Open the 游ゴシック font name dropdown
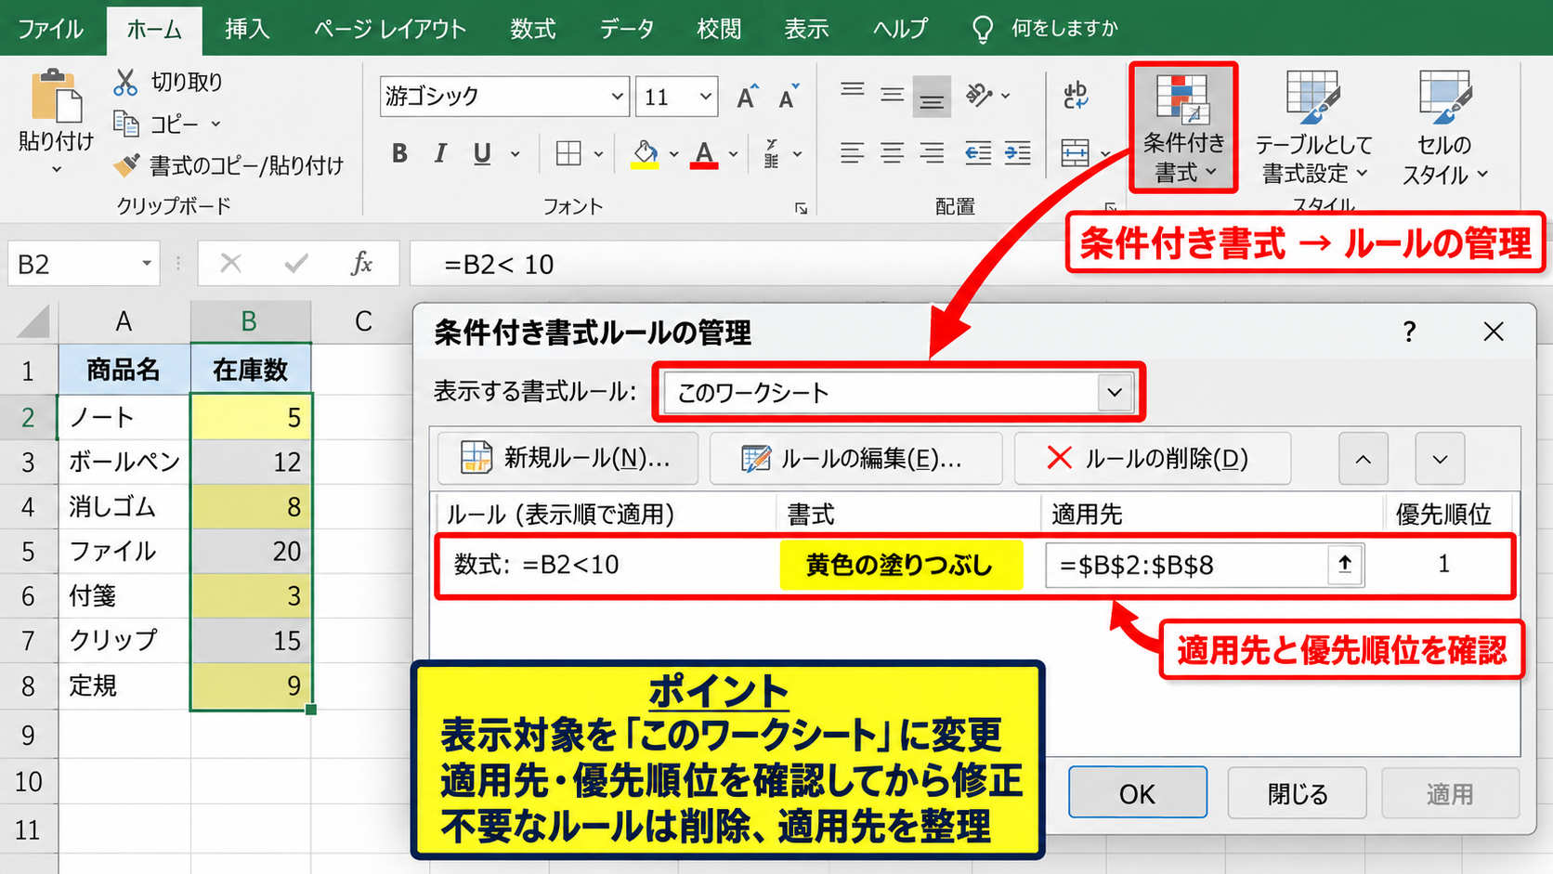 (x=617, y=97)
